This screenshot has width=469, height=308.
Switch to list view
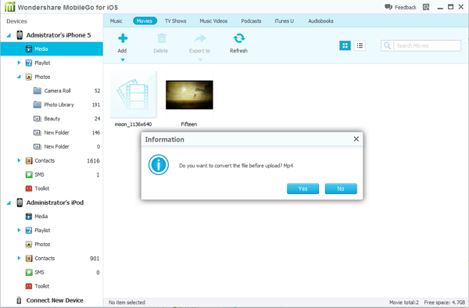[x=360, y=45]
